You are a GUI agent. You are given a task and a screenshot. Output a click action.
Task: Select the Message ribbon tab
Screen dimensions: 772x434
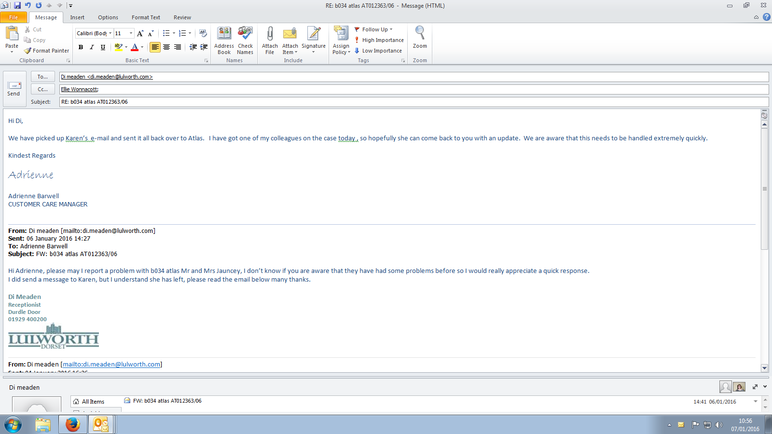pos(46,17)
